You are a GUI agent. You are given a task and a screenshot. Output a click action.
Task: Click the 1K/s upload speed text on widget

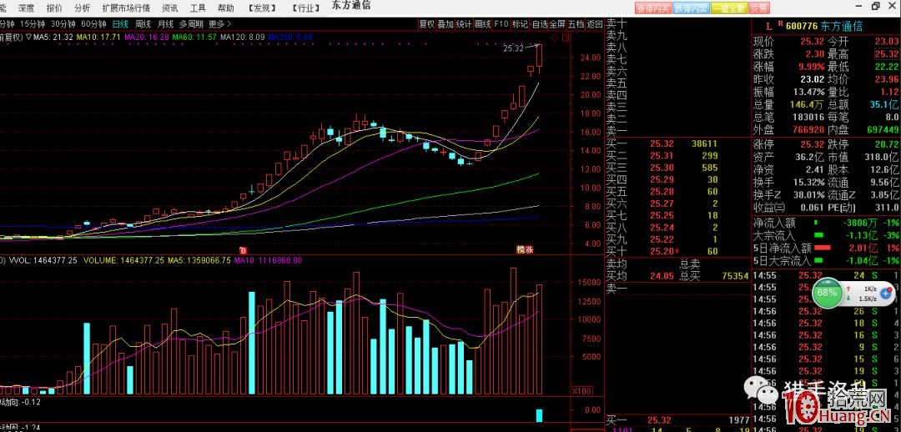869,289
